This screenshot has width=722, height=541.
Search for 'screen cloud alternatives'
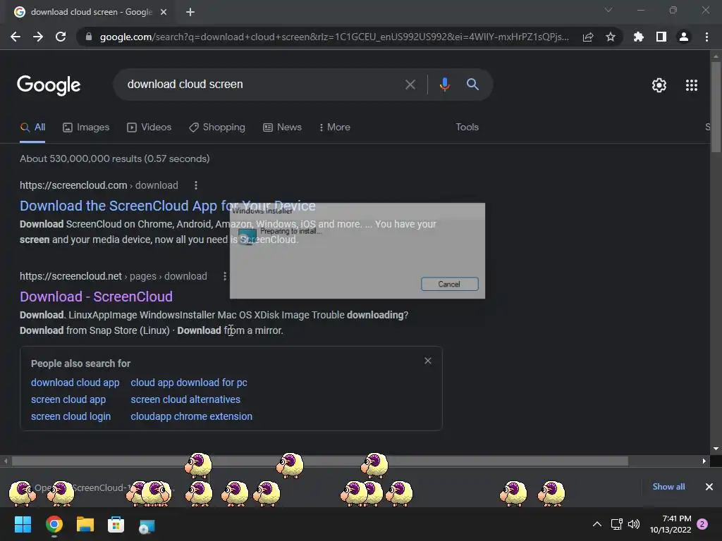tap(185, 399)
